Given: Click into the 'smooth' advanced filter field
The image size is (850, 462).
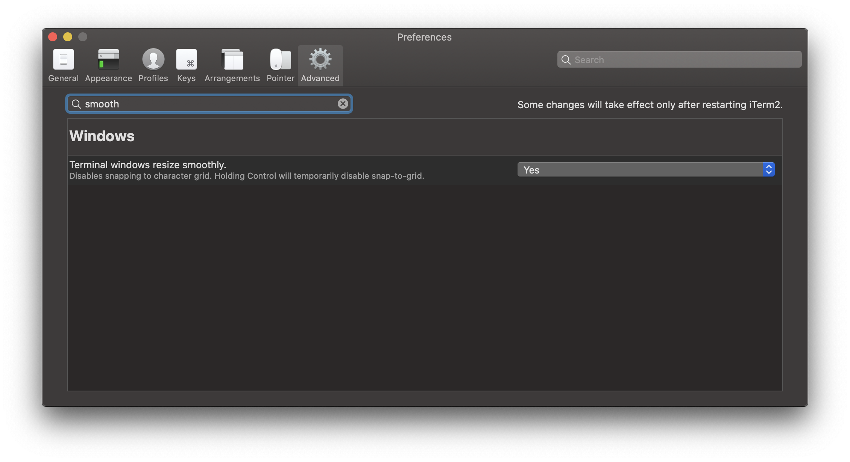Looking at the screenshot, I should tap(209, 104).
